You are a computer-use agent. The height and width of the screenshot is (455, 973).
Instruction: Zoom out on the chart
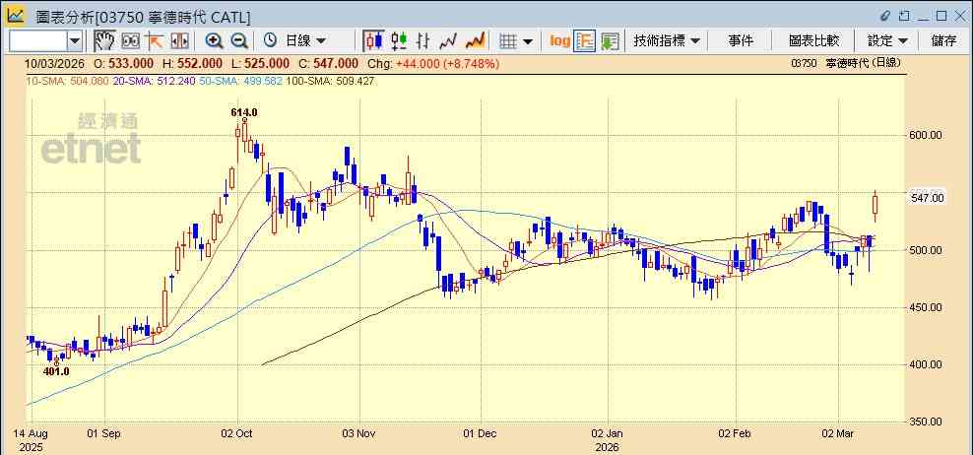(x=239, y=41)
